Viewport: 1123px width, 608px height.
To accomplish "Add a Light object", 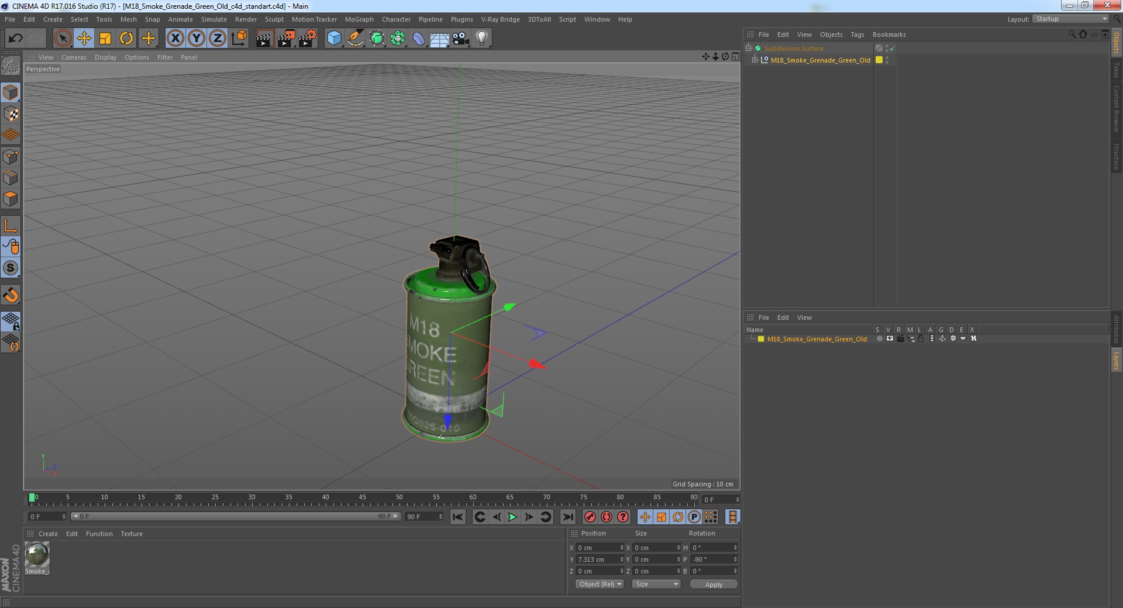I will click(482, 39).
